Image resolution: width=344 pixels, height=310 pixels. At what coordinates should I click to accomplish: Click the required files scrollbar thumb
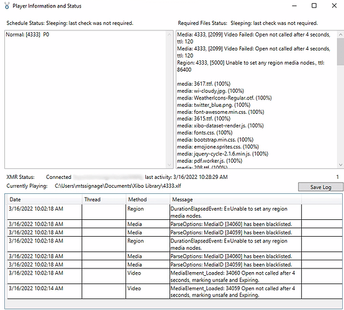coord(340,52)
